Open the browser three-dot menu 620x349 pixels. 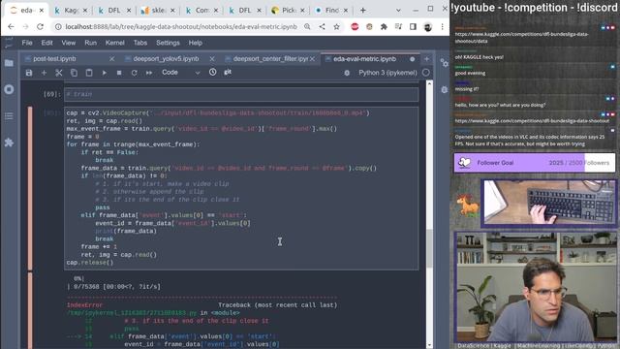click(x=442, y=26)
